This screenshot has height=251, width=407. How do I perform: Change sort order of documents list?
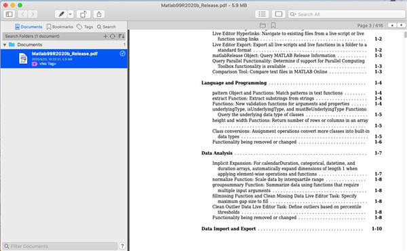[121, 37]
